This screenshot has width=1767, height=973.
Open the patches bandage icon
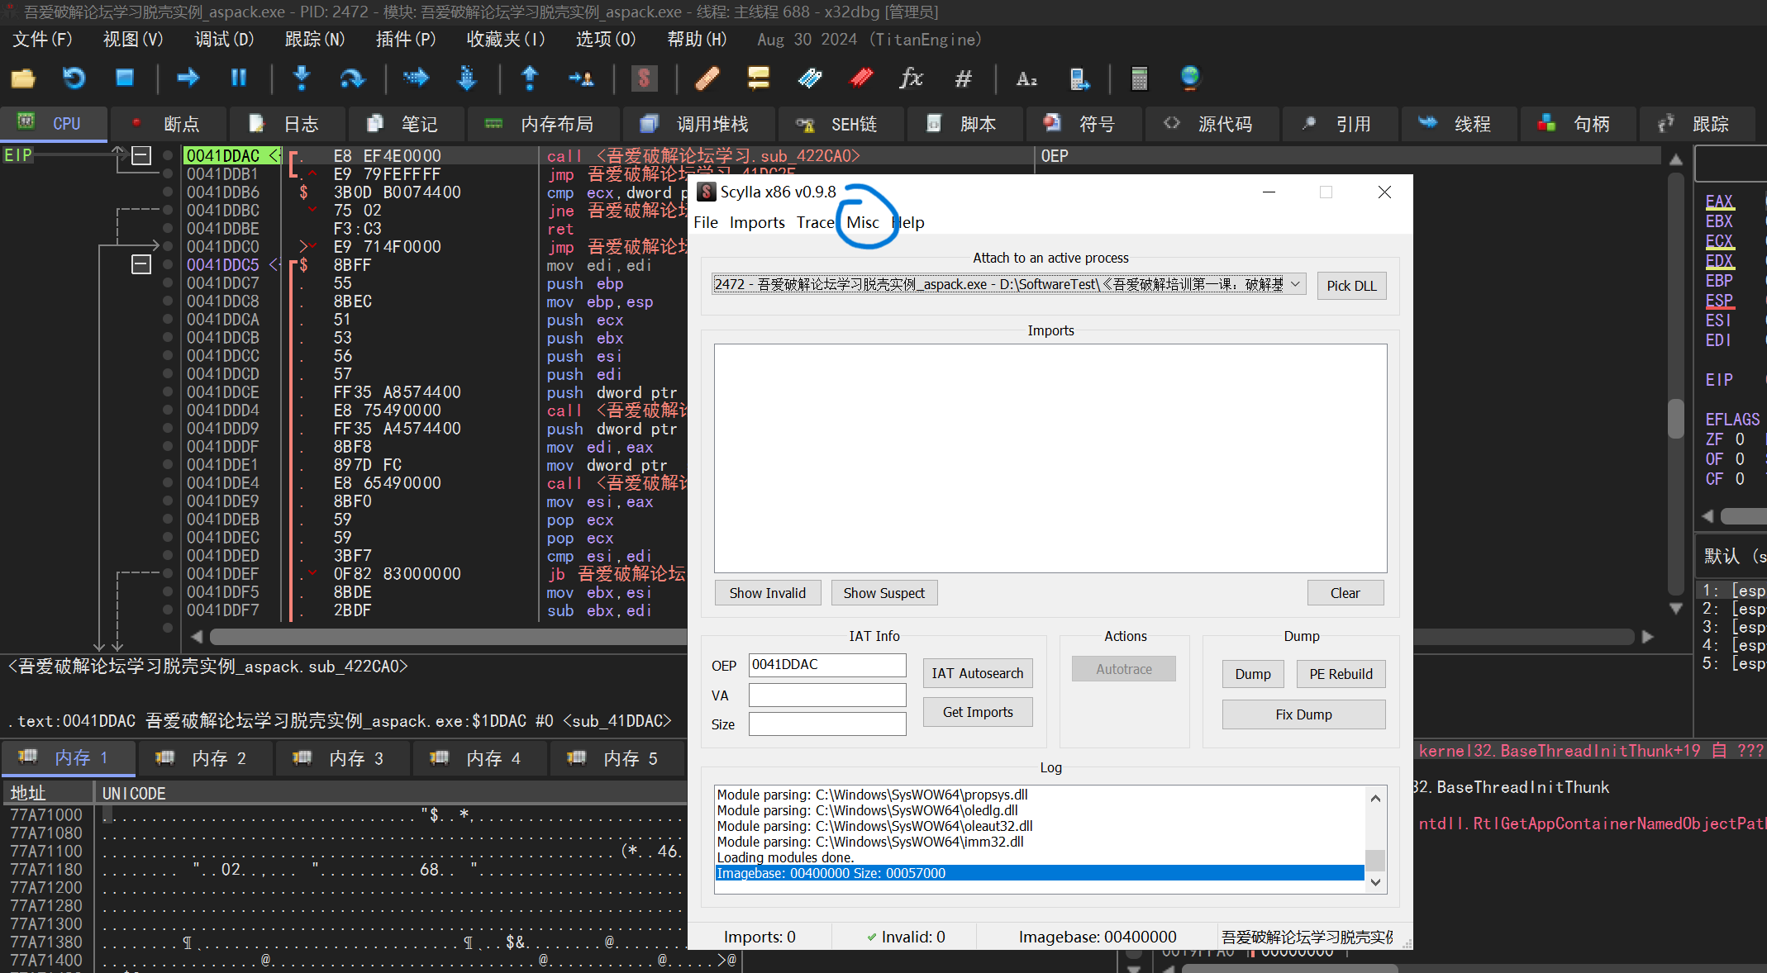tap(707, 78)
